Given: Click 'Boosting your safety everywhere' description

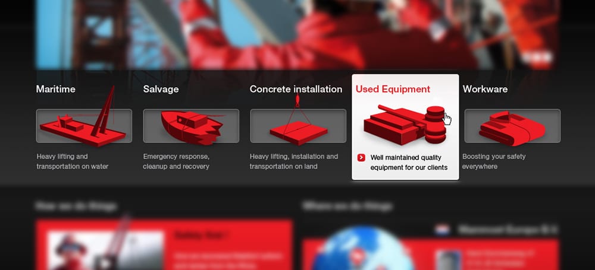Looking at the screenshot, I should tap(494, 161).
